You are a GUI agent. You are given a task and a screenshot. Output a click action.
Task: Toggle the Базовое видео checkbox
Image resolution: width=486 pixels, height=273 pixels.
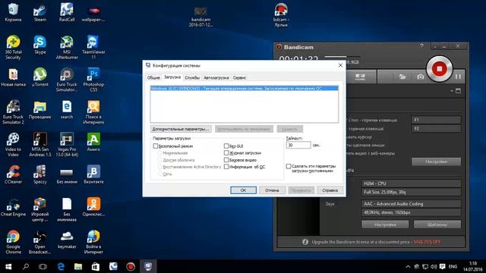[x=226, y=160]
